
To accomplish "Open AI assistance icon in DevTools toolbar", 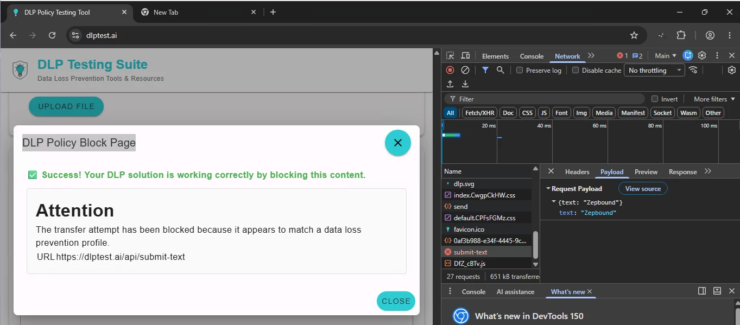I will [x=688, y=55].
